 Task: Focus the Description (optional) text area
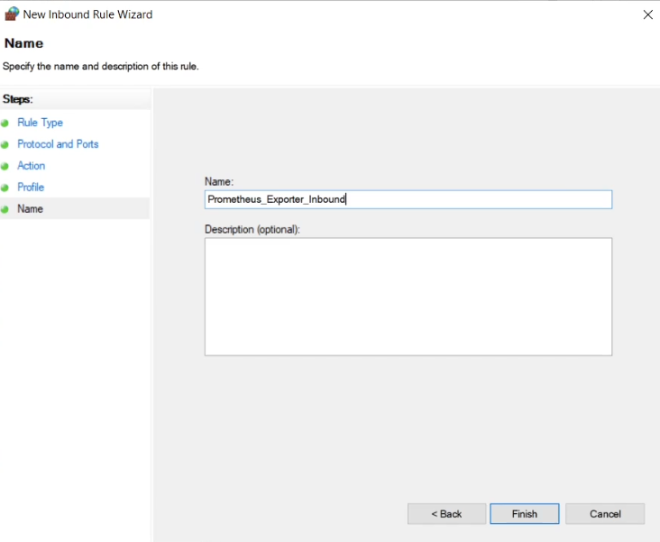pos(408,297)
